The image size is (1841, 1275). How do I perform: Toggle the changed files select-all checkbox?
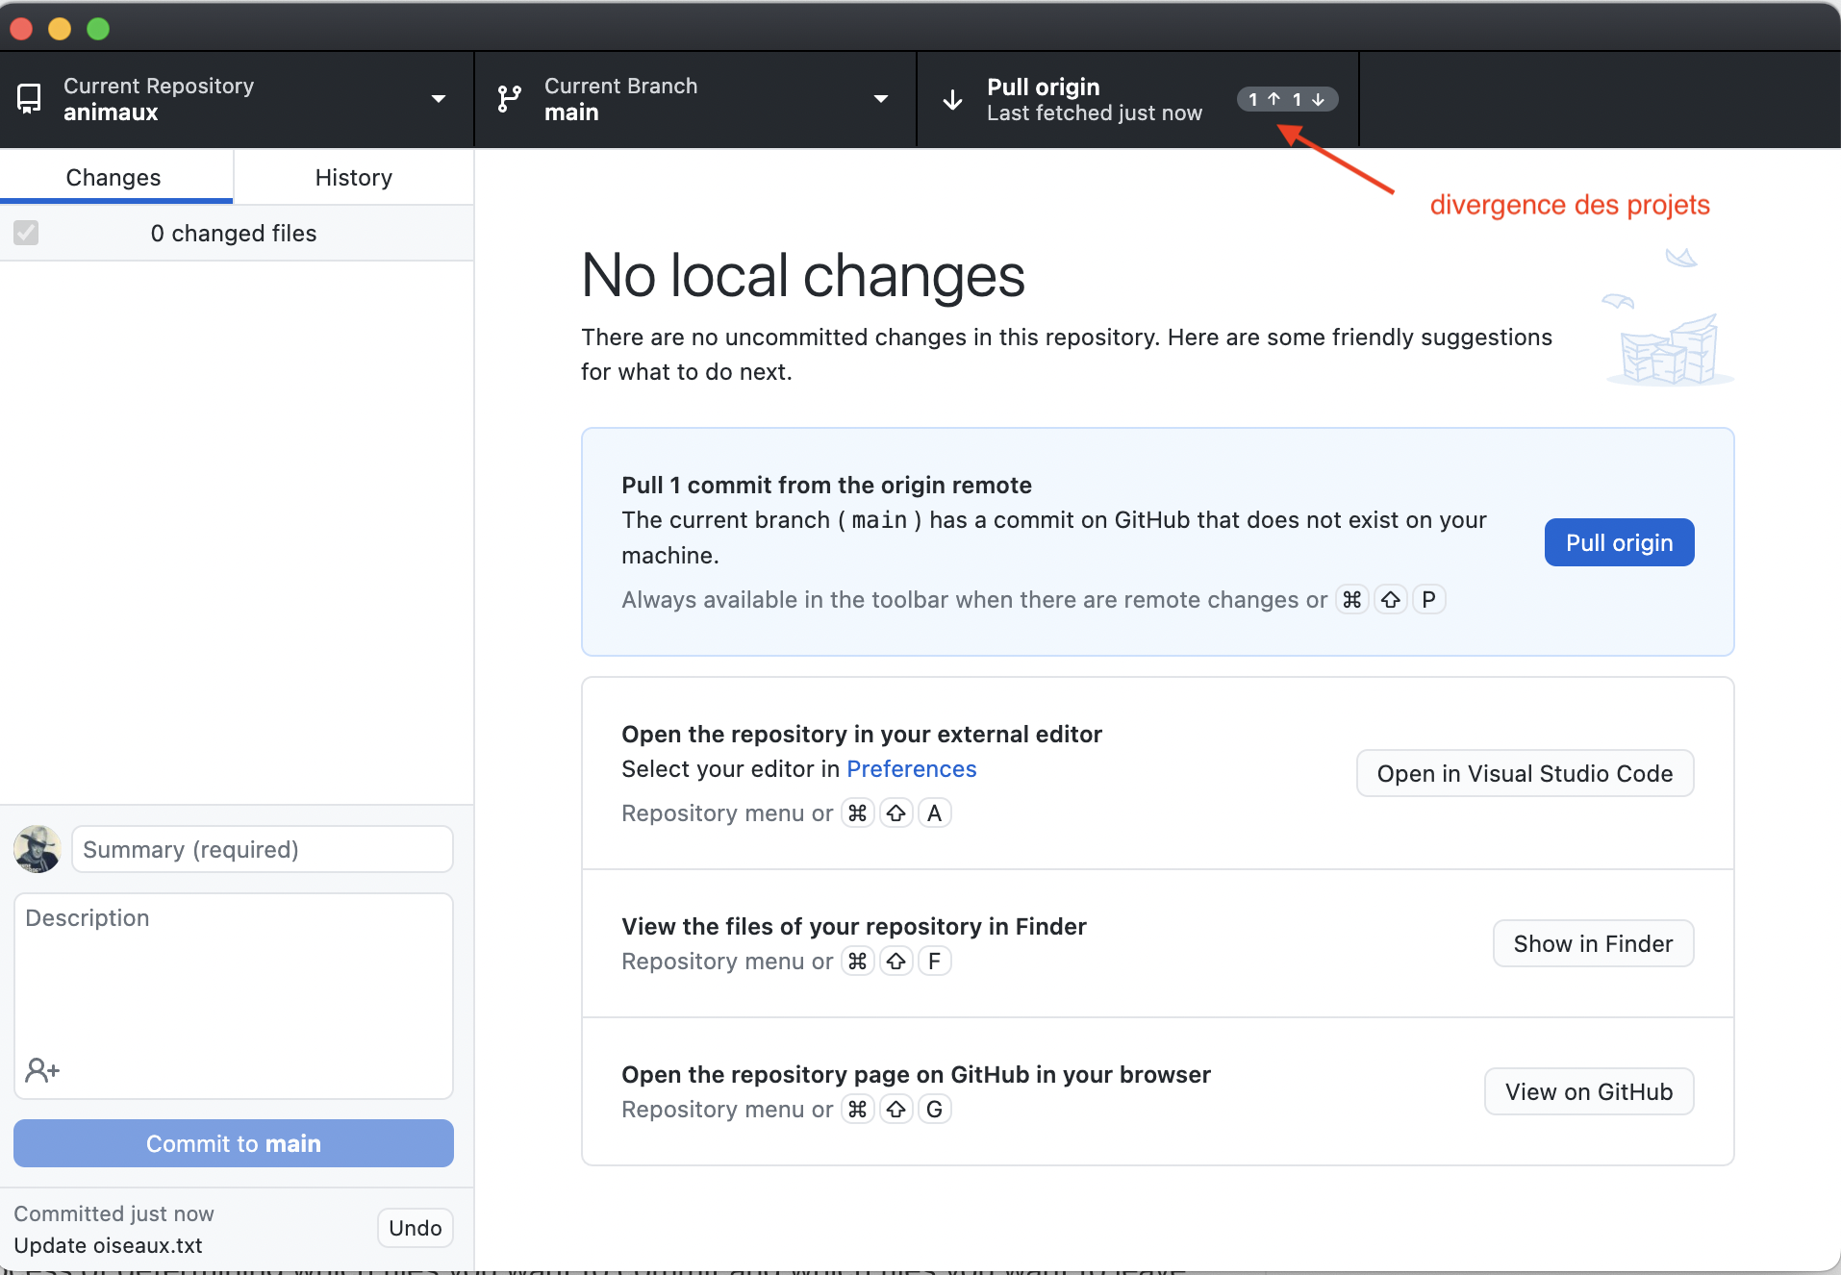(x=26, y=233)
